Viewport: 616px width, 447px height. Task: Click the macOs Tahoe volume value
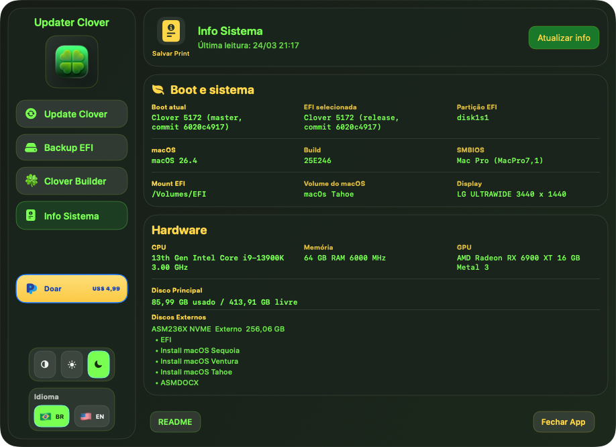click(329, 194)
